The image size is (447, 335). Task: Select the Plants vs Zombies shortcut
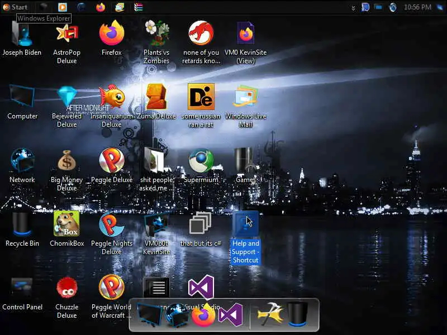click(x=156, y=42)
